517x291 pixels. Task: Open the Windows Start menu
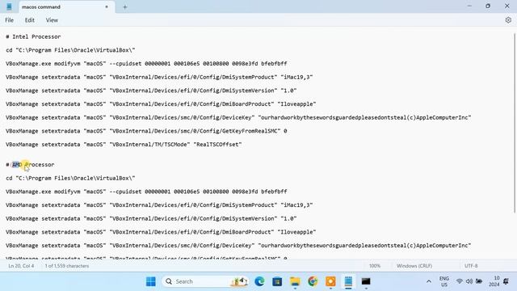pyautogui.click(x=151, y=281)
